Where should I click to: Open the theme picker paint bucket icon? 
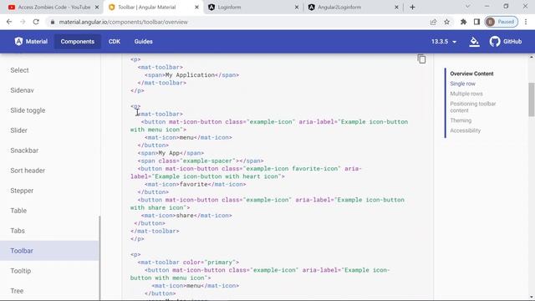[474, 42]
